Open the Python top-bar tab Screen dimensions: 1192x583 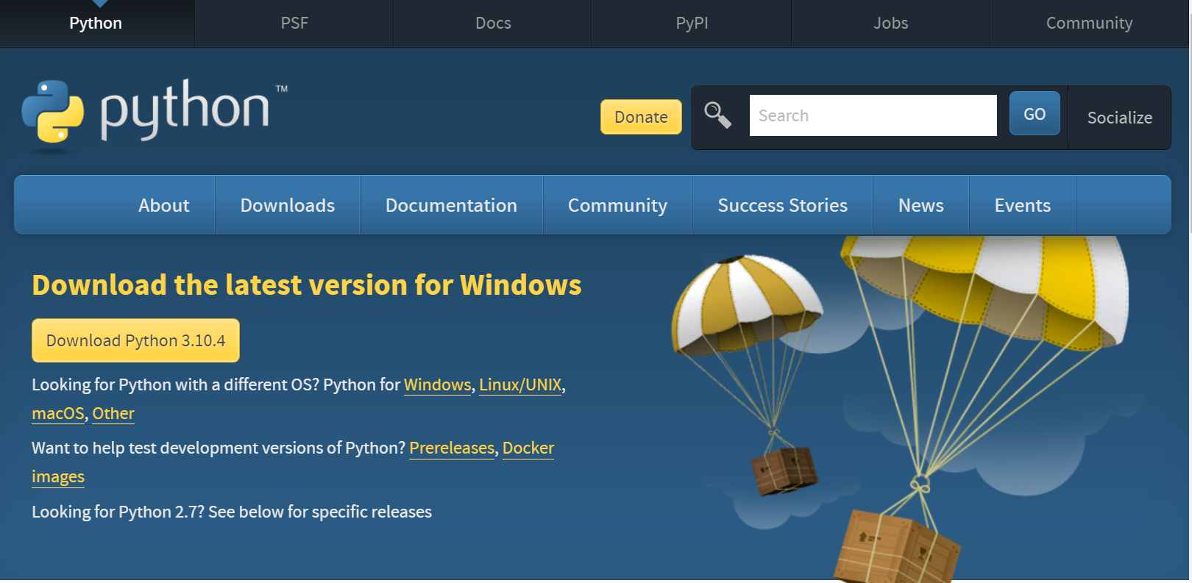pyautogui.click(x=96, y=24)
